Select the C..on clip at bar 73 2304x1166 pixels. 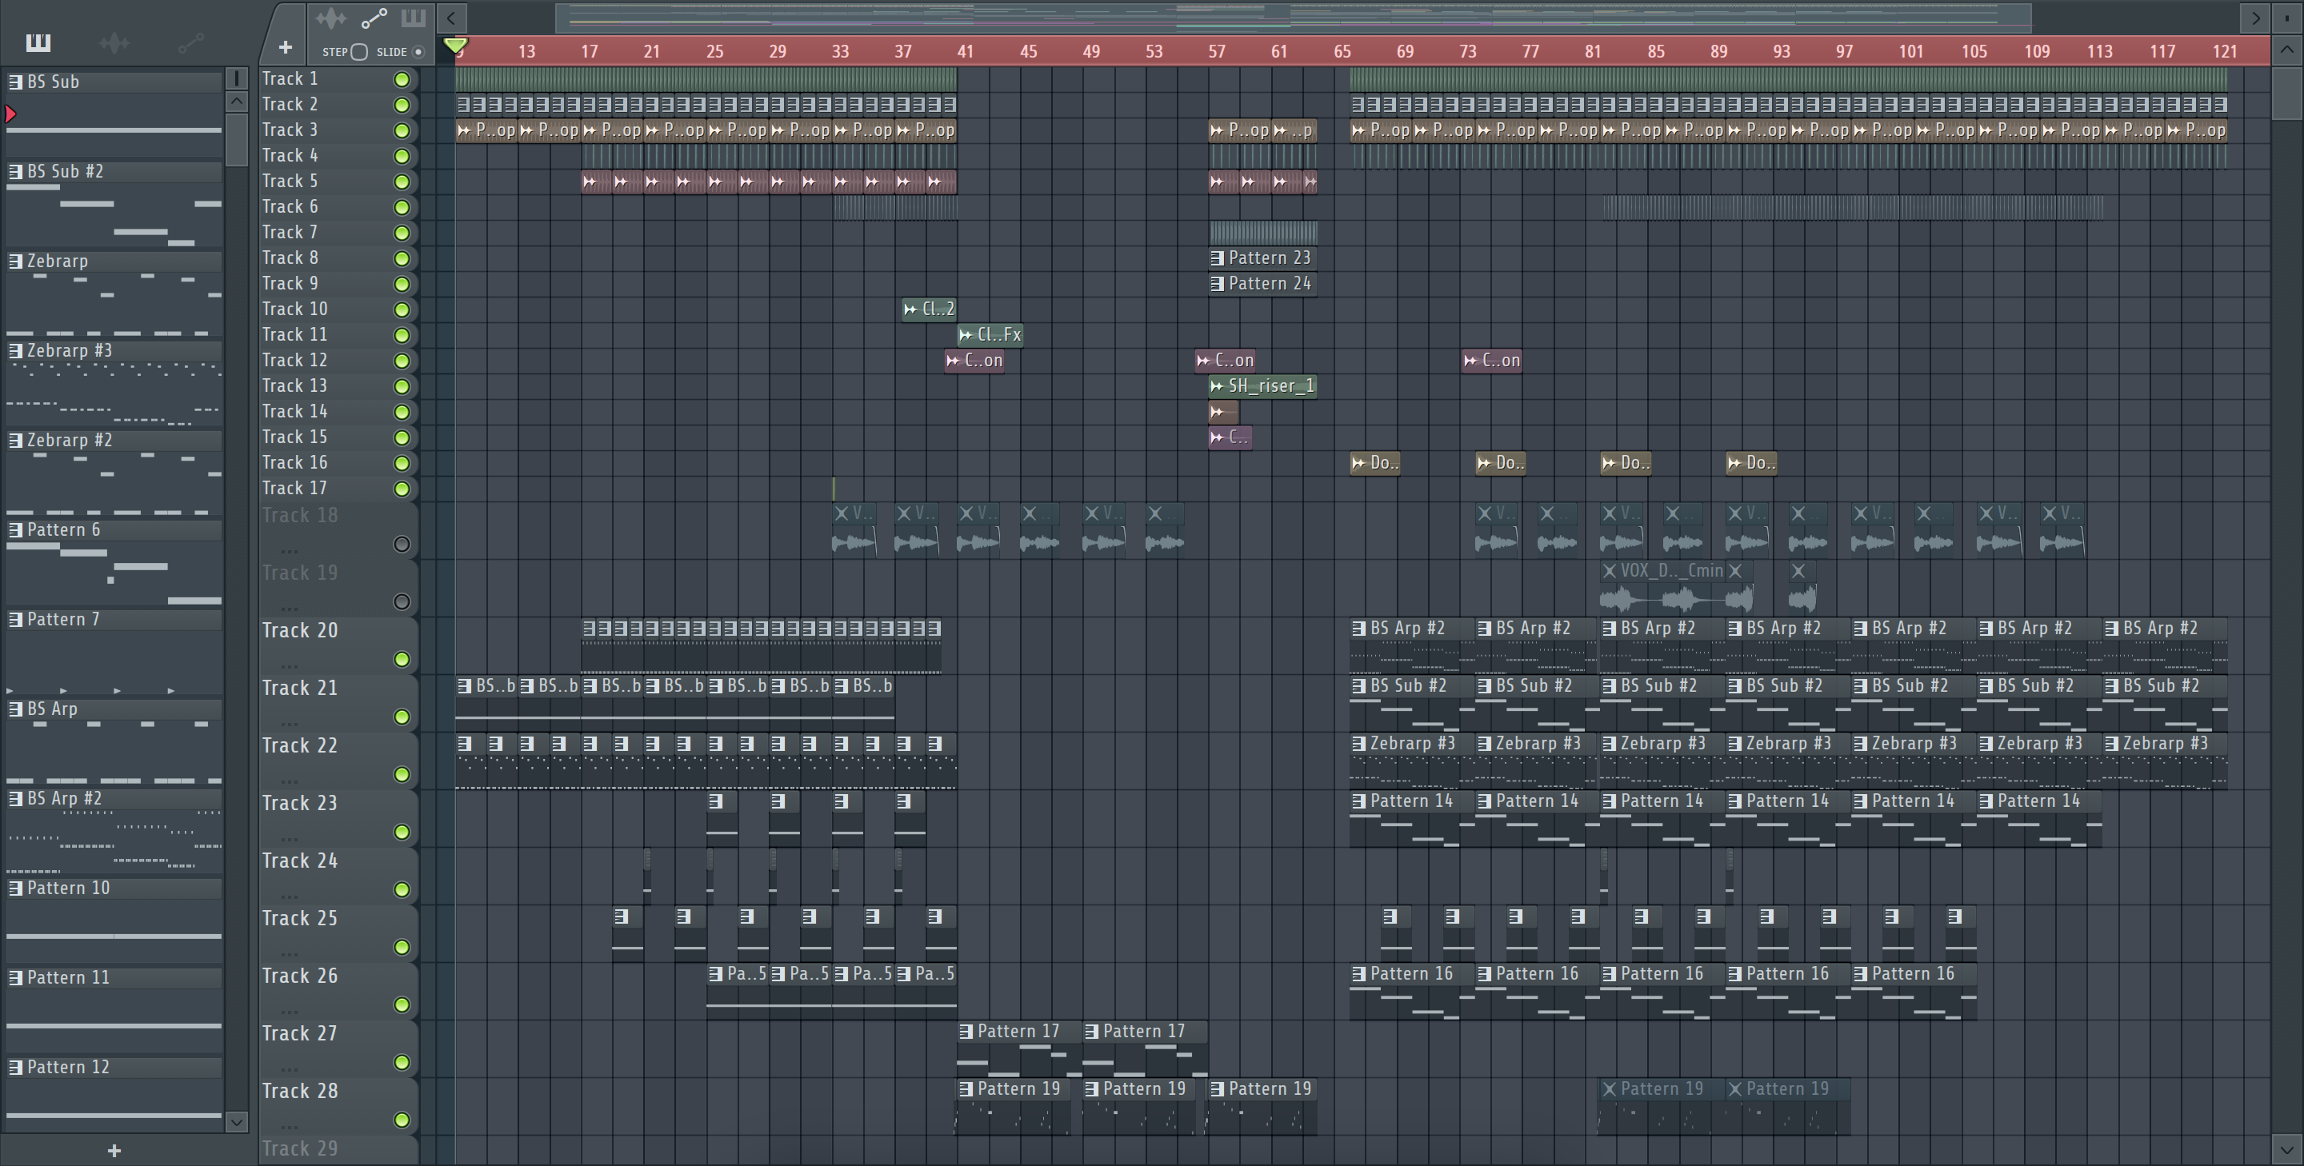[x=1491, y=361]
